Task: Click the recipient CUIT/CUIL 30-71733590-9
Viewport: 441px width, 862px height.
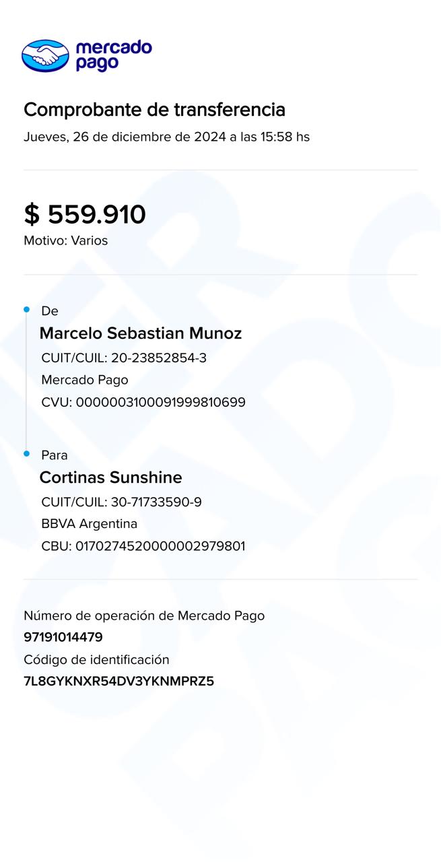Action: pos(121,502)
